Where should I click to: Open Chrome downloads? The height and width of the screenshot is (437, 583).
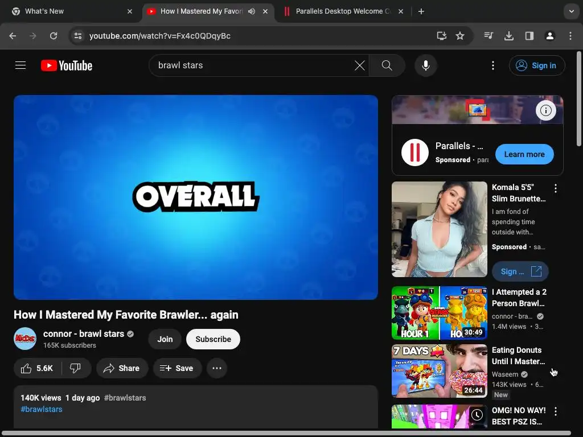tap(509, 36)
